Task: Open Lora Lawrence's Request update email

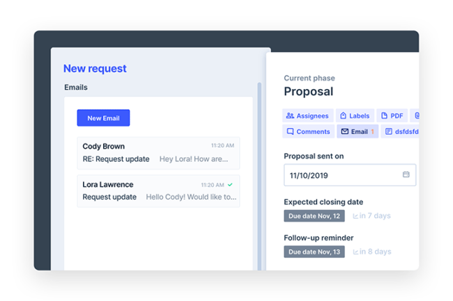Action: [158, 190]
